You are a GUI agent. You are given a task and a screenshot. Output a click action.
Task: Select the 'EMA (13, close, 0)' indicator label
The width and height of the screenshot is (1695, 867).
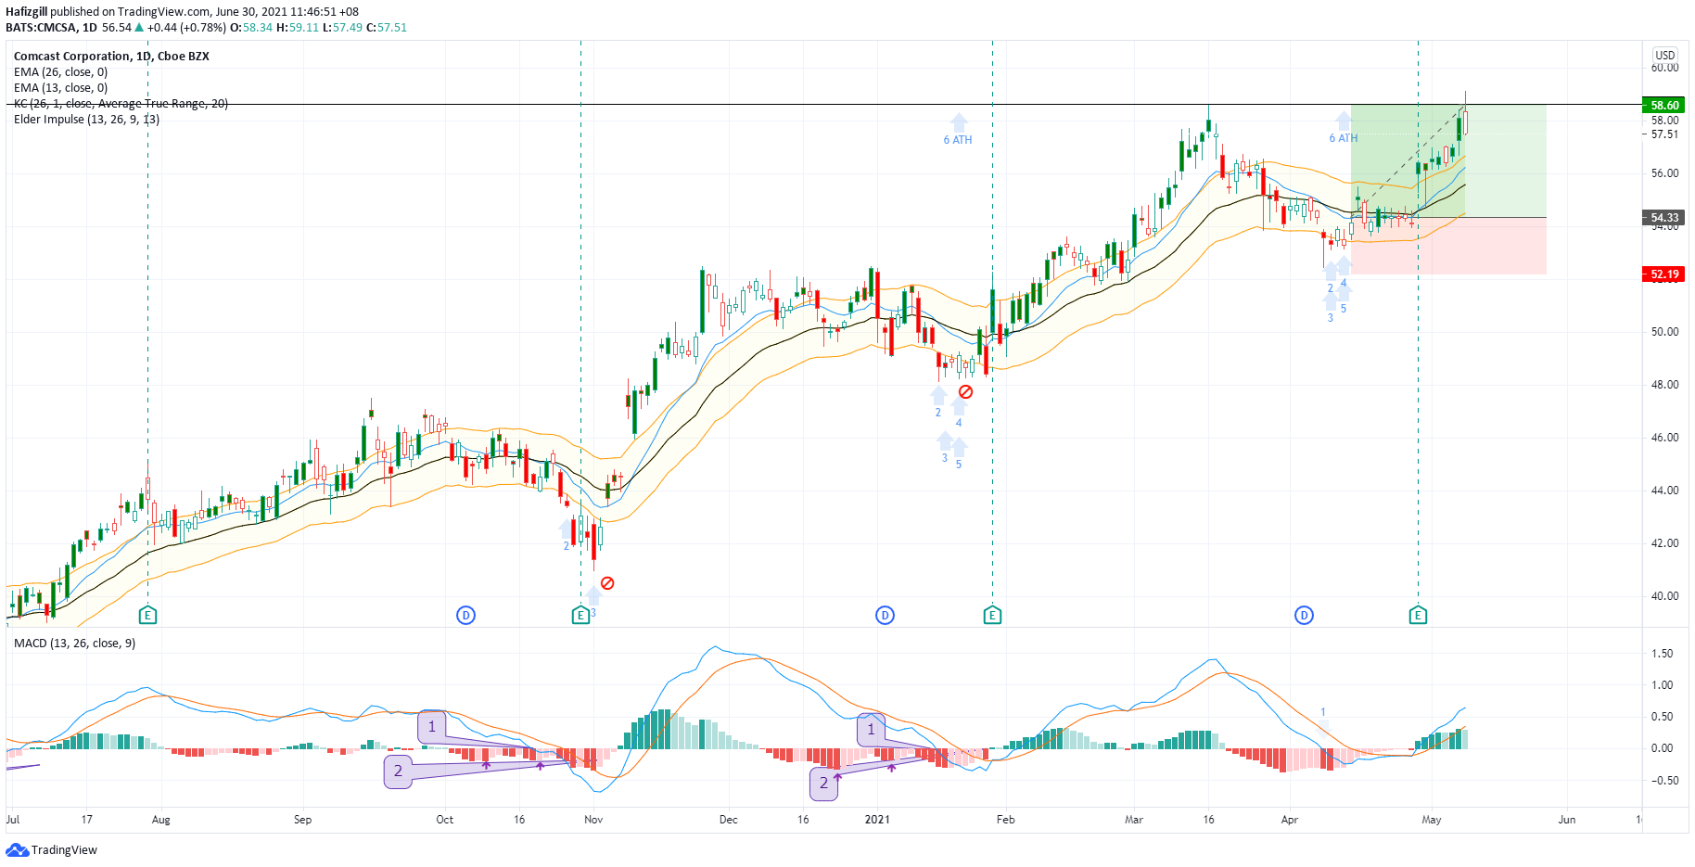pyautogui.click(x=60, y=87)
